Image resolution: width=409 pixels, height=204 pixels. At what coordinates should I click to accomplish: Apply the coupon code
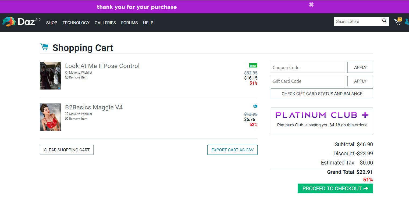pyautogui.click(x=360, y=67)
